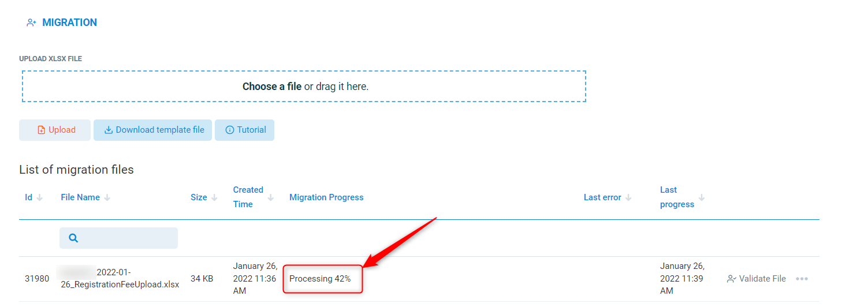Click the Processing 42% progress status
The image size is (842, 307).
point(320,279)
